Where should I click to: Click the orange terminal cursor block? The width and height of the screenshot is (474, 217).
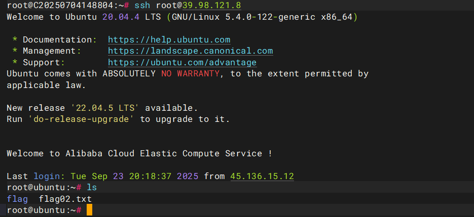point(89,210)
